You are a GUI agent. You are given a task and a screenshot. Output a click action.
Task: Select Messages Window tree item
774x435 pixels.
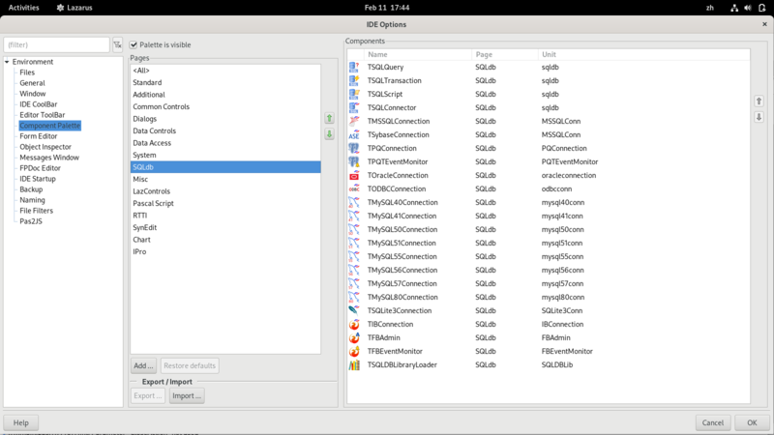point(49,158)
